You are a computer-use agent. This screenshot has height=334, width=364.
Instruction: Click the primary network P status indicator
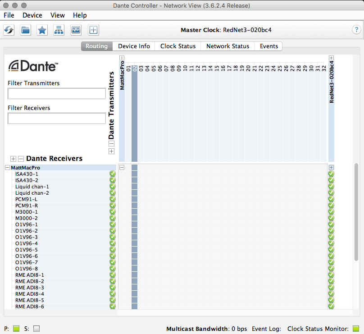pyautogui.click(x=16, y=329)
